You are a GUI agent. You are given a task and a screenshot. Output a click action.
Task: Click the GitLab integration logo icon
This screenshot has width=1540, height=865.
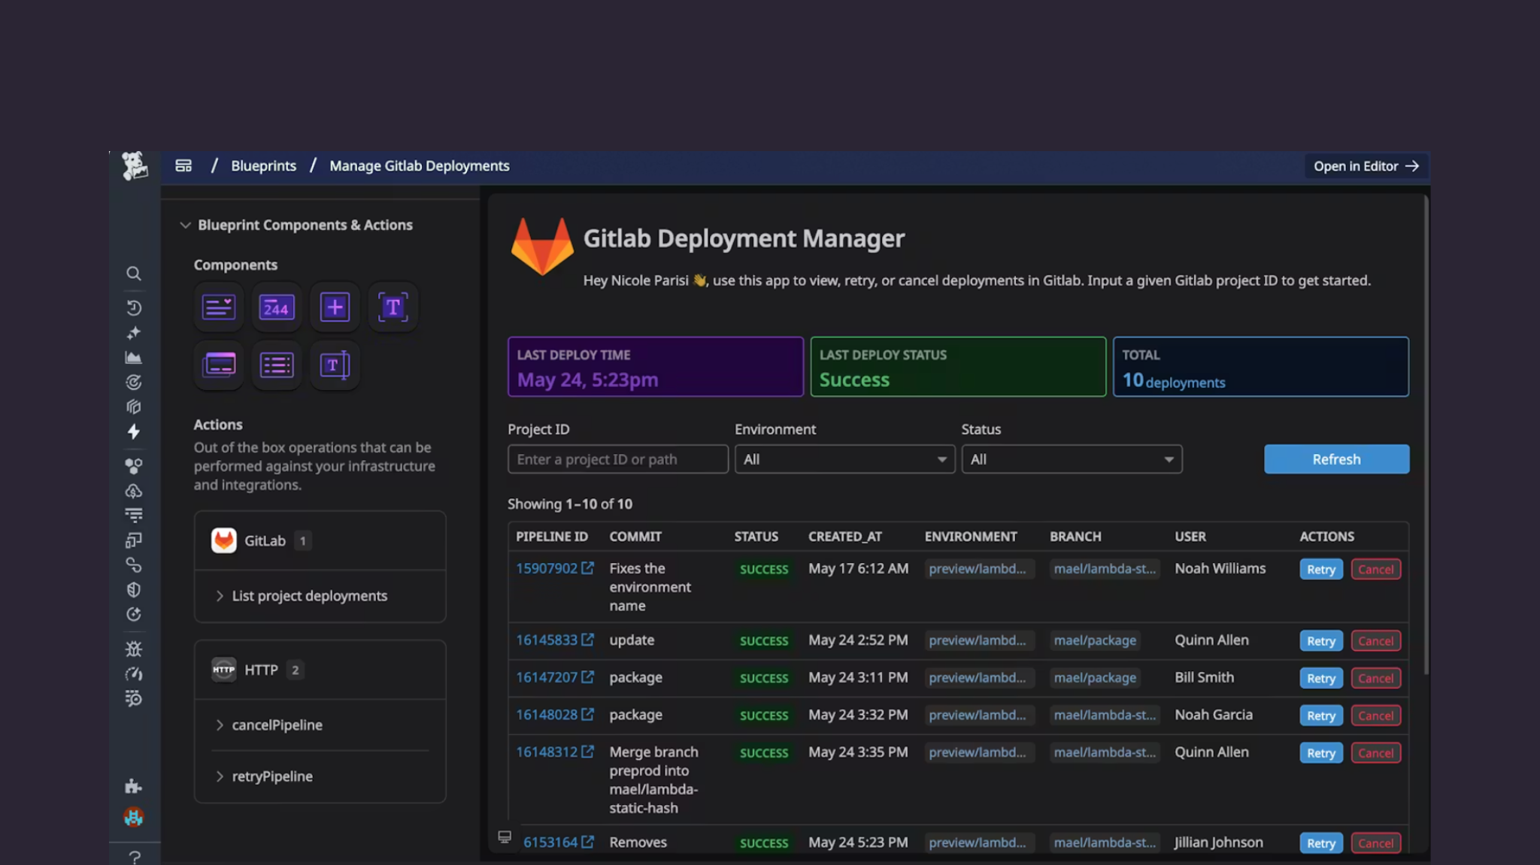tap(224, 540)
